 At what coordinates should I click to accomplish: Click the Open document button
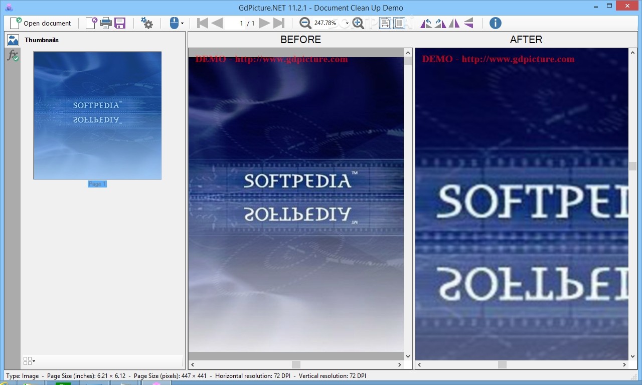pyautogui.click(x=41, y=23)
